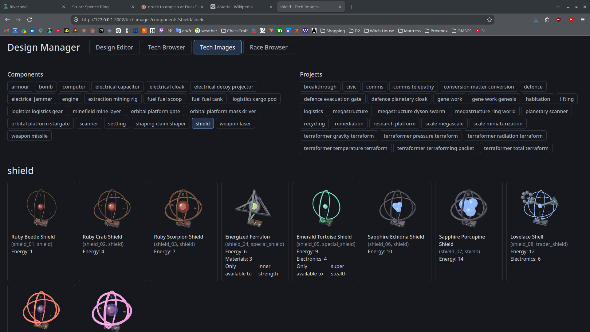
Task: Select the engine component category
Action: click(x=70, y=99)
